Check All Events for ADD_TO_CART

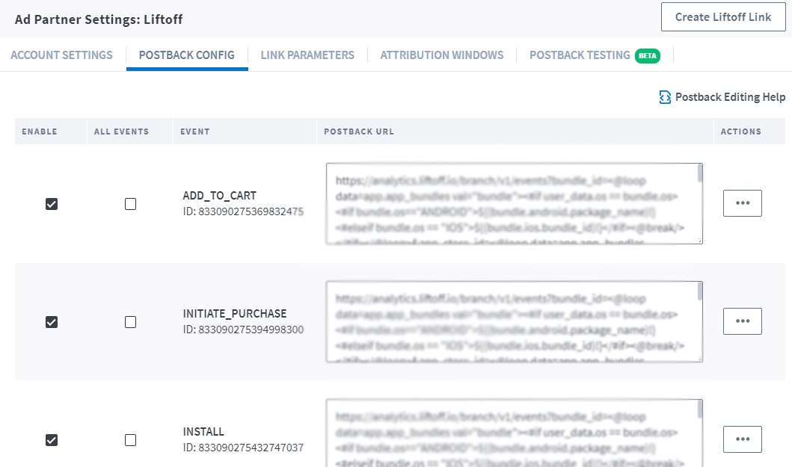click(130, 204)
